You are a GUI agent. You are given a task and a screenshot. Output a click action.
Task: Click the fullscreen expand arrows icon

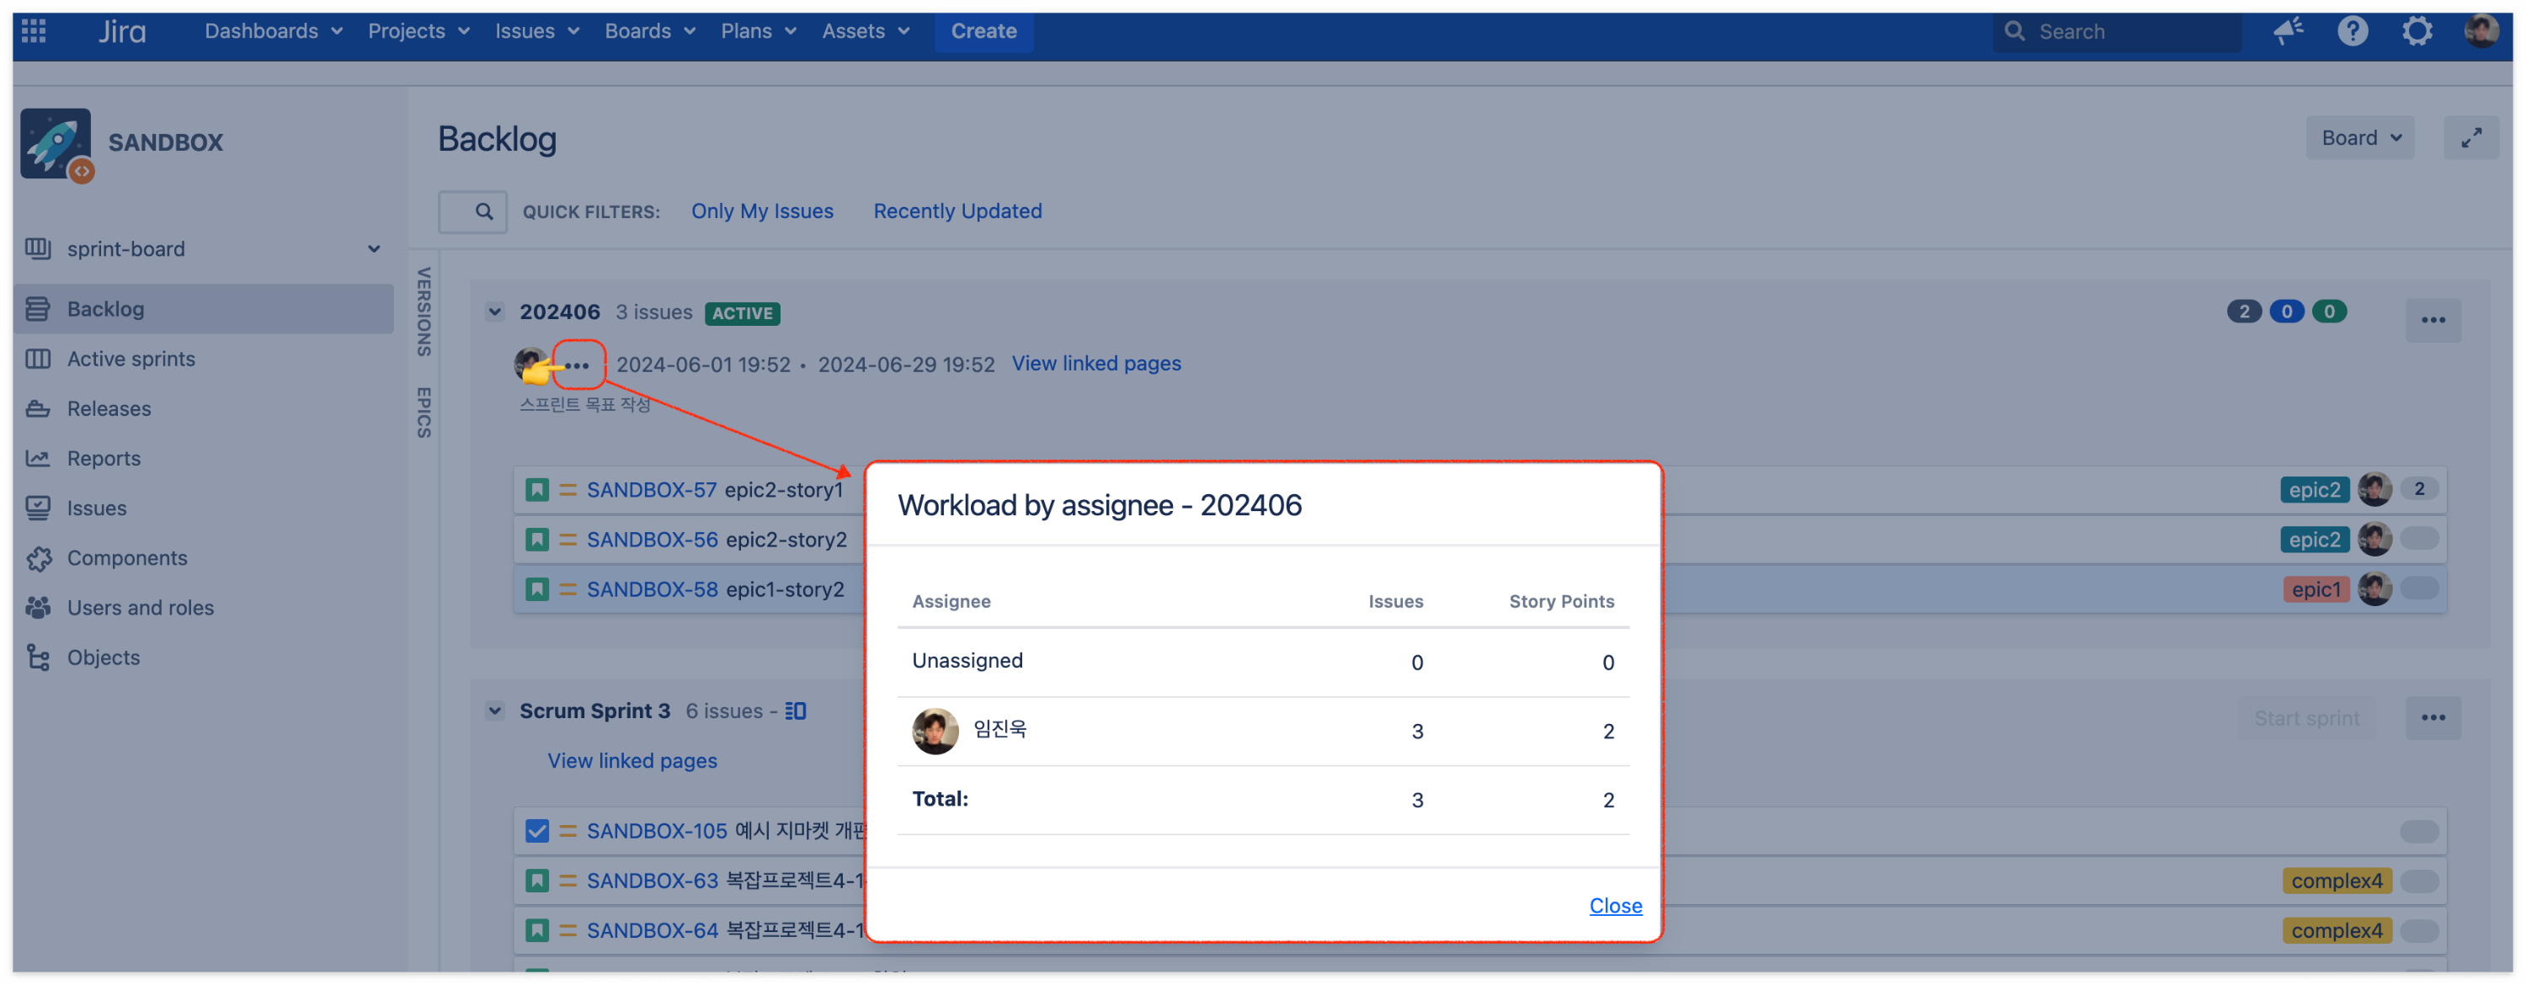coord(2470,138)
